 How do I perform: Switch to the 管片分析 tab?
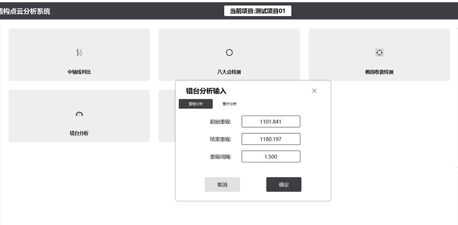230,104
